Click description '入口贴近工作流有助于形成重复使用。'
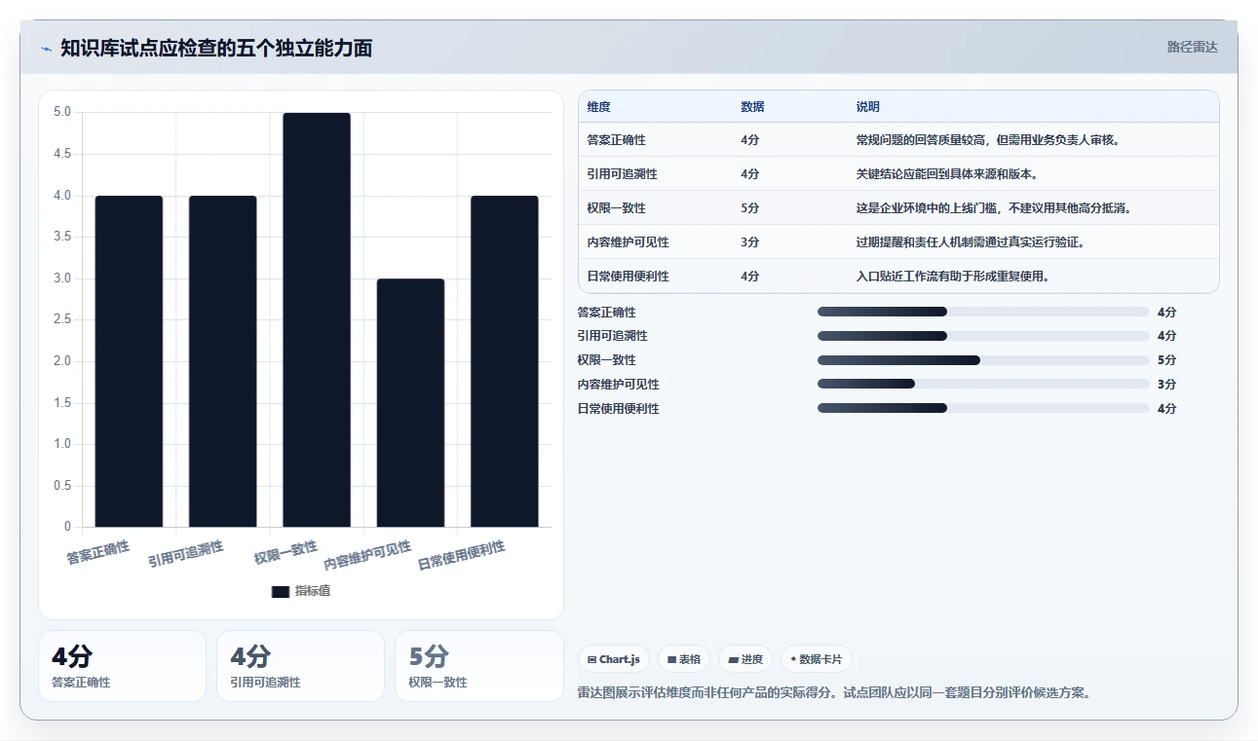Screen dimensions: 1258x741 (953, 277)
